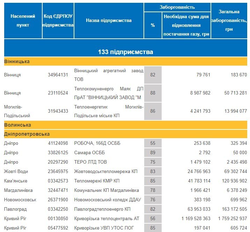Click the '%' debt column header

(x=153, y=25)
